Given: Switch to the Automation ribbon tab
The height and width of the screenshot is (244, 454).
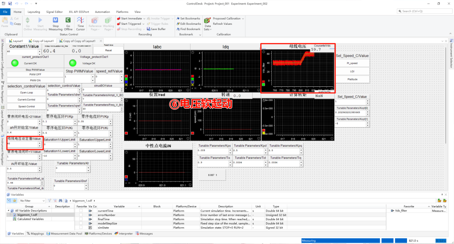Looking at the screenshot, I should pyautogui.click(x=102, y=12).
